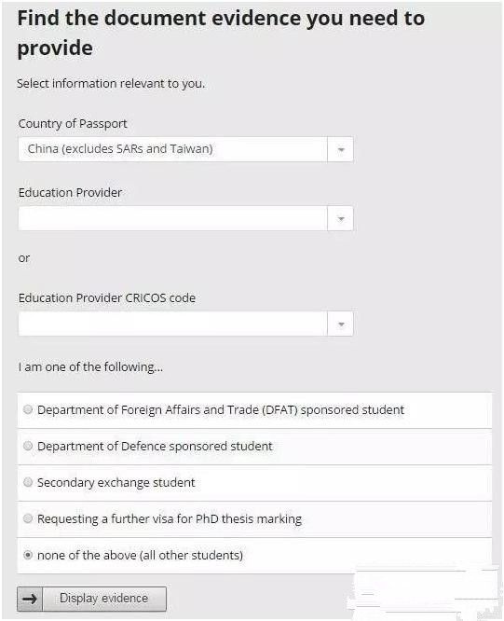Select none of the above radio button
This screenshot has height=621, width=504.
28,555
